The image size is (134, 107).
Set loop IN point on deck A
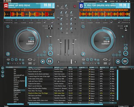[x=12, y=60]
